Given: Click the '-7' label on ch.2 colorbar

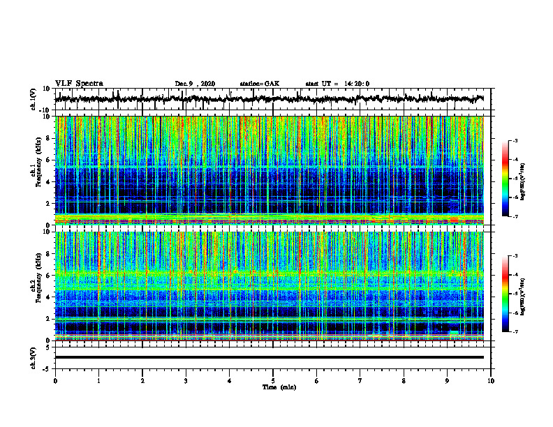Looking at the screenshot, I should [x=515, y=331].
